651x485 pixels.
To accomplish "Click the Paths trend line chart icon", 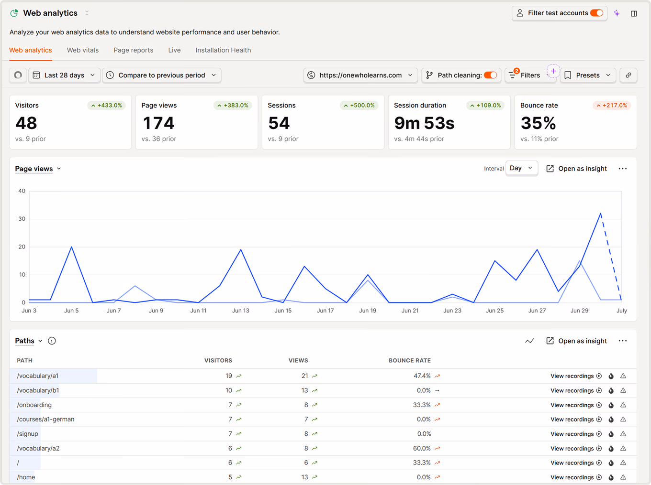I will [529, 341].
